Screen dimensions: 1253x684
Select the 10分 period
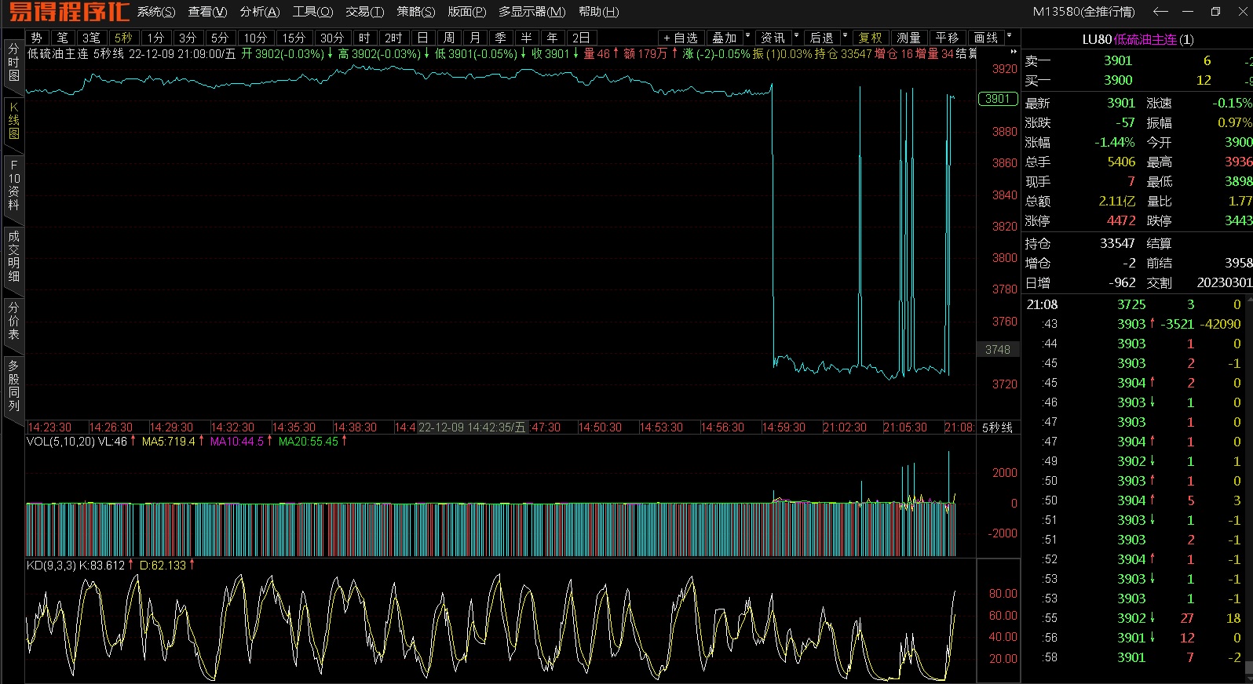click(x=255, y=38)
